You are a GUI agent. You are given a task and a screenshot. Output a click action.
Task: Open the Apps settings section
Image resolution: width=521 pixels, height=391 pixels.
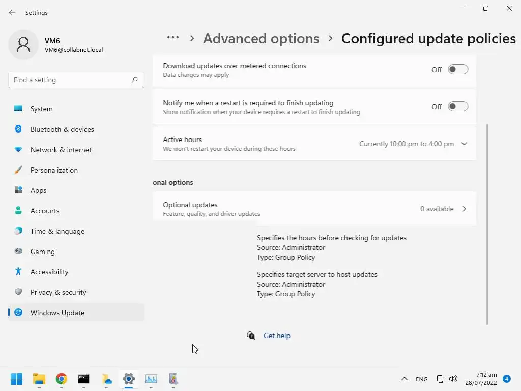38,190
